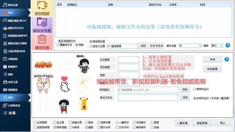Screen dimensions: 235x132
Task: Open 视频倒放/修改MD5 sidebar item
Action: click(15, 36)
